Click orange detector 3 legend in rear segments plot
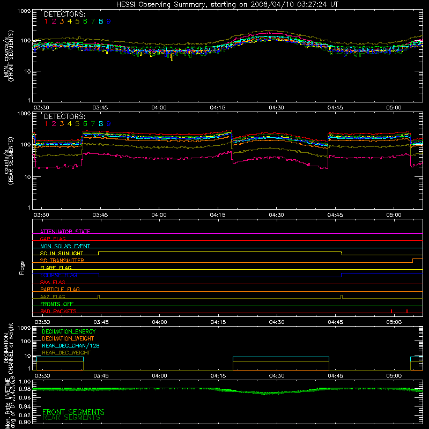The width and height of the screenshot is (429, 429). point(62,124)
